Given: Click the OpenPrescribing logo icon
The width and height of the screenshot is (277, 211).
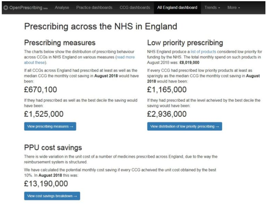Looking at the screenshot, I should (6, 8).
